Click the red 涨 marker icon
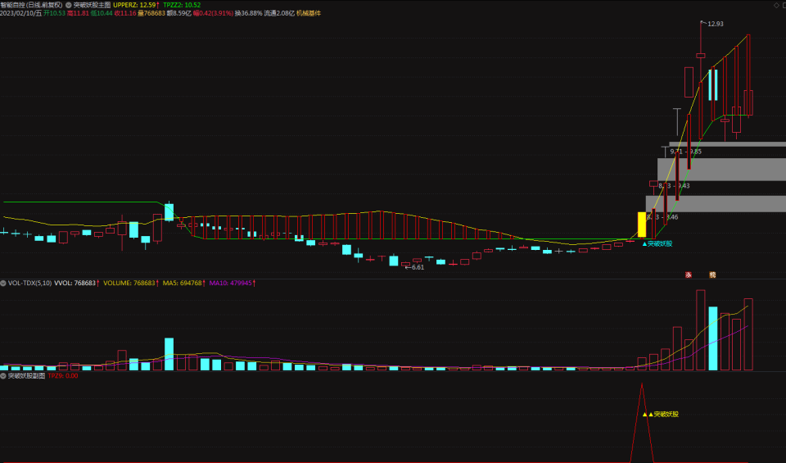Image resolution: width=786 pixels, height=463 pixels. pos(689,275)
